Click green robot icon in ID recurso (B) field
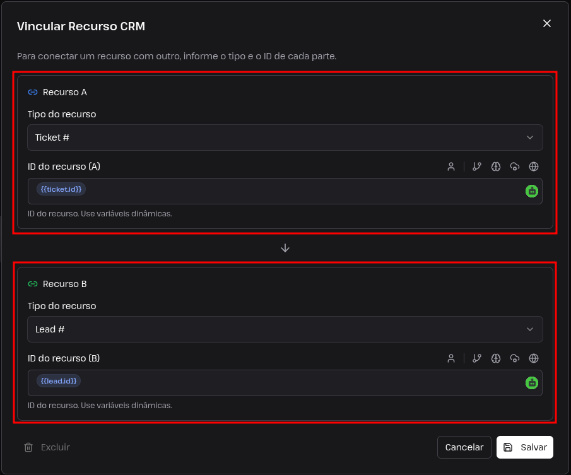571x475 pixels. 532,383
